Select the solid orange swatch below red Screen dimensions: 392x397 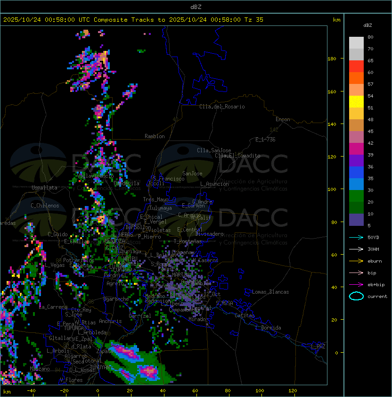click(356, 78)
